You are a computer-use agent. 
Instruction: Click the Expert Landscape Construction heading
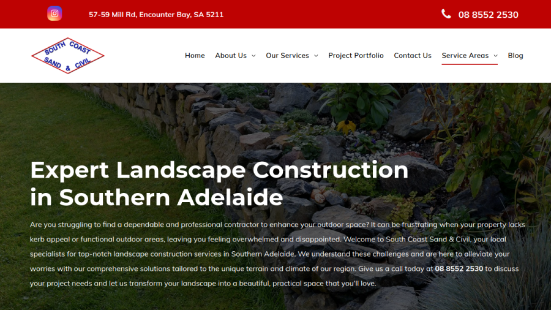[219, 183]
